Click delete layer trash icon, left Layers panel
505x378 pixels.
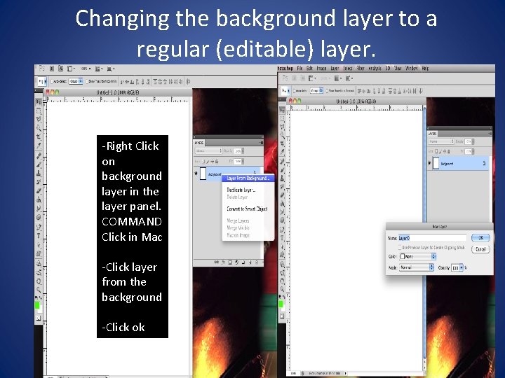(x=257, y=262)
